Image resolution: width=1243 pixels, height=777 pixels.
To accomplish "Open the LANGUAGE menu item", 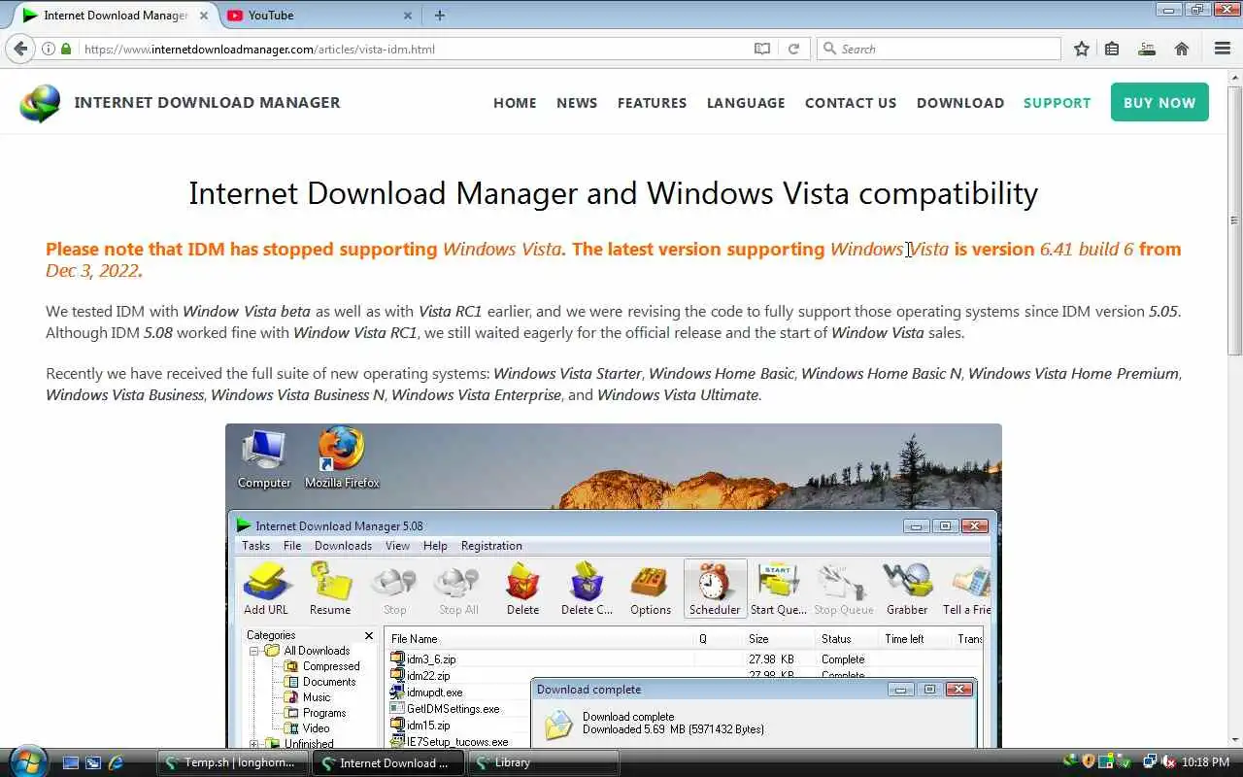I will (x=746, y=103).
